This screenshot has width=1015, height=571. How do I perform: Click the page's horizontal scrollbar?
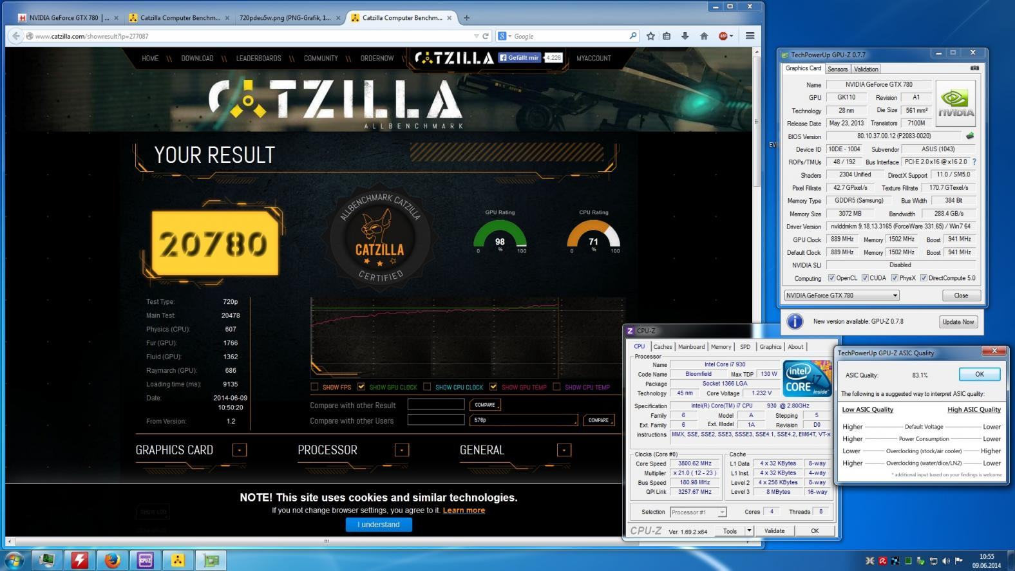point(326,541)
